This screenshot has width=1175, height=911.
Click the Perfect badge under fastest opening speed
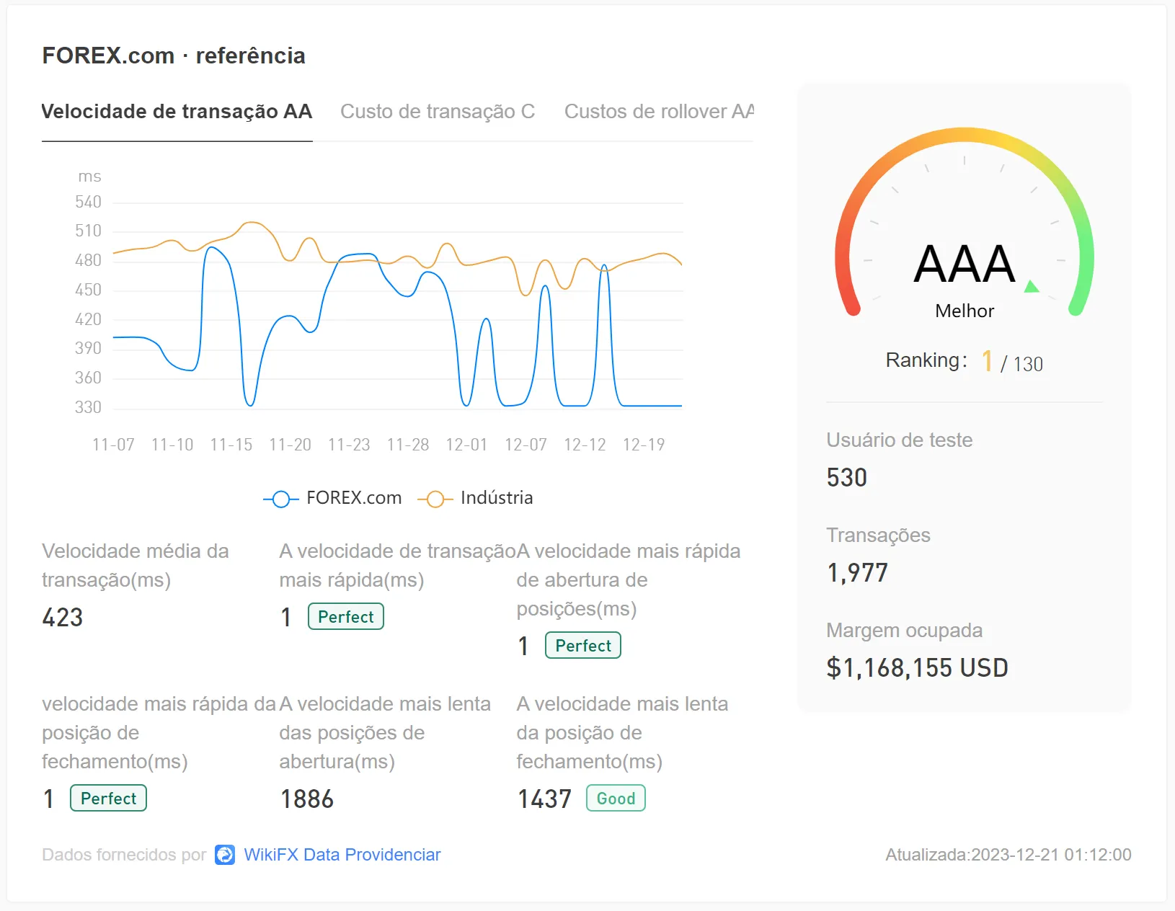tap(583, 646)
